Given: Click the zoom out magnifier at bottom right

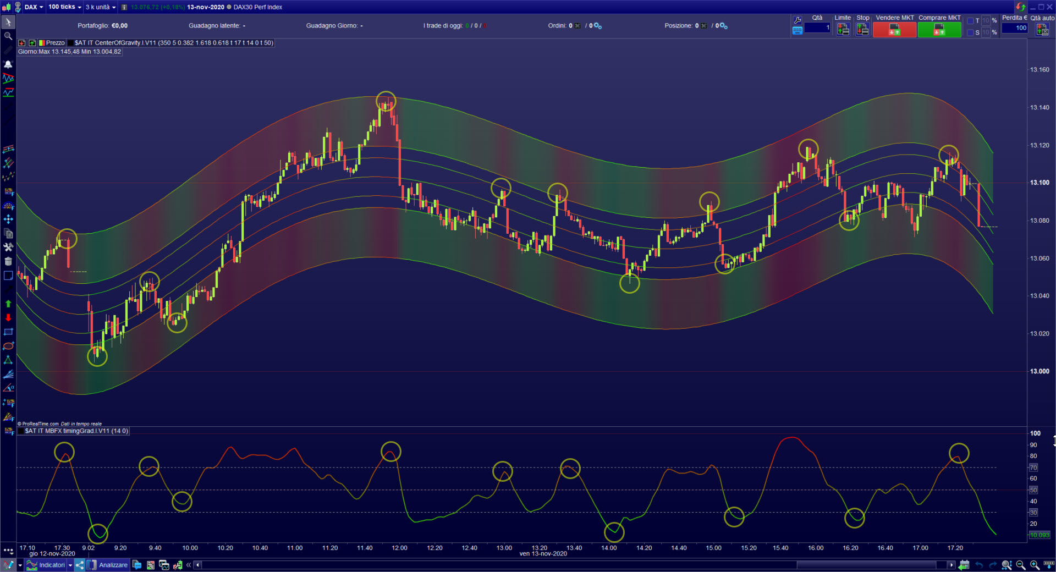Looking at the screenshot, I should point(1021,565).
